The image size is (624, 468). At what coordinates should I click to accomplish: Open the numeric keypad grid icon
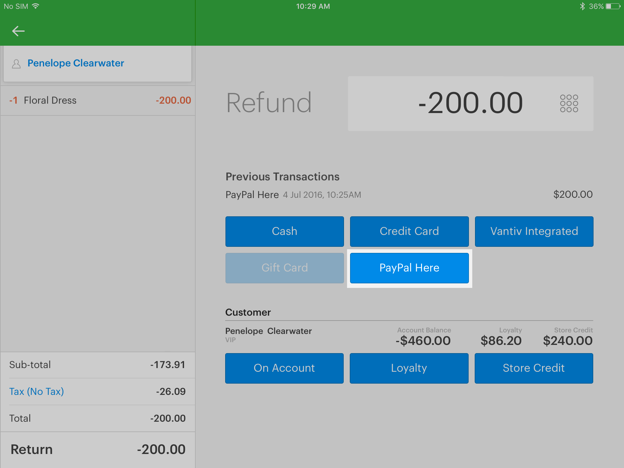pos(569,104)
